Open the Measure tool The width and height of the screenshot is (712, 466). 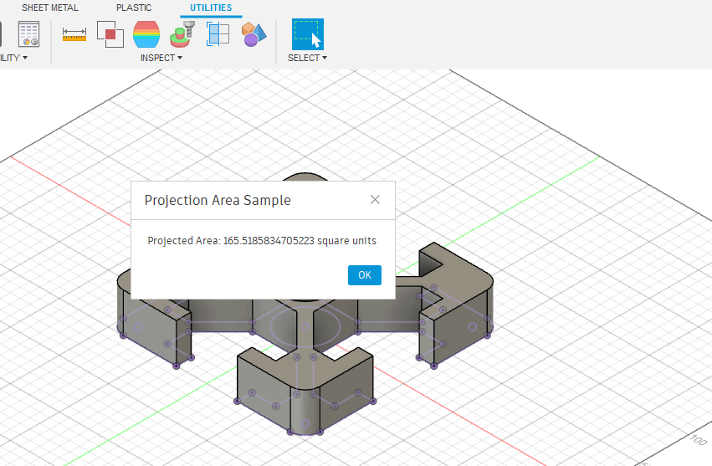(74, 34)
